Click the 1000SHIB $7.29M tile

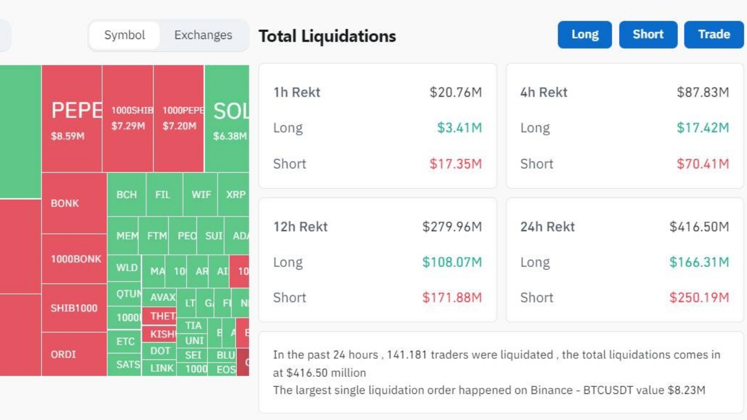128,119
